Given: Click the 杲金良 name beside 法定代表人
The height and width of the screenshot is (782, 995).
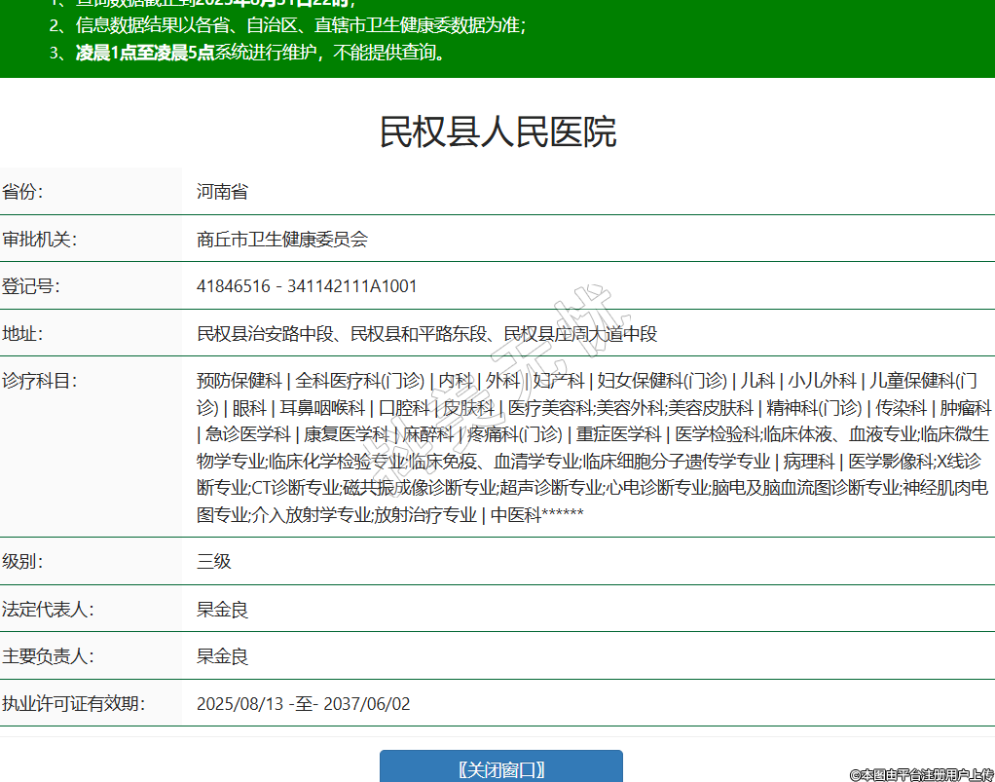Looking at the screenshot, I should click(x=222, y=610).
